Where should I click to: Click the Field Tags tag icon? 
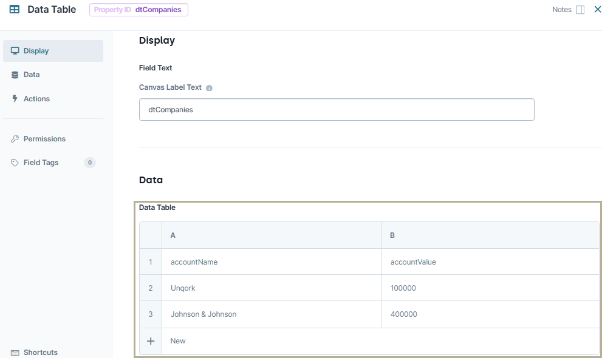point(14,162)
